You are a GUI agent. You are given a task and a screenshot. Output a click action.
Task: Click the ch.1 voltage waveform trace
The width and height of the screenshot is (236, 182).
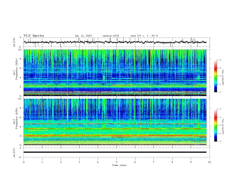click(x=115, y=42)
